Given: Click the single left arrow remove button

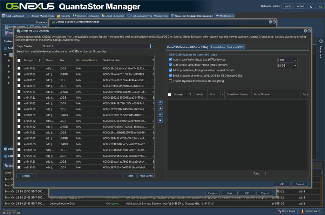Looking at the screenshot, I should [160, 114].
